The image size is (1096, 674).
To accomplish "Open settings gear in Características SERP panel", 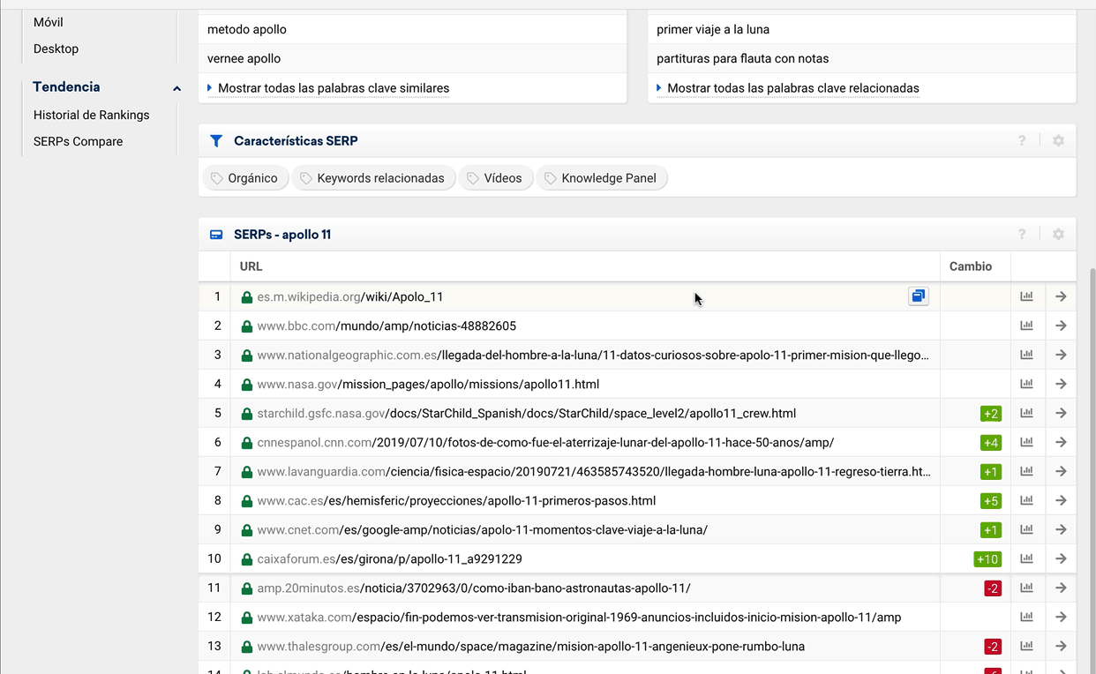I will 1058,140.
